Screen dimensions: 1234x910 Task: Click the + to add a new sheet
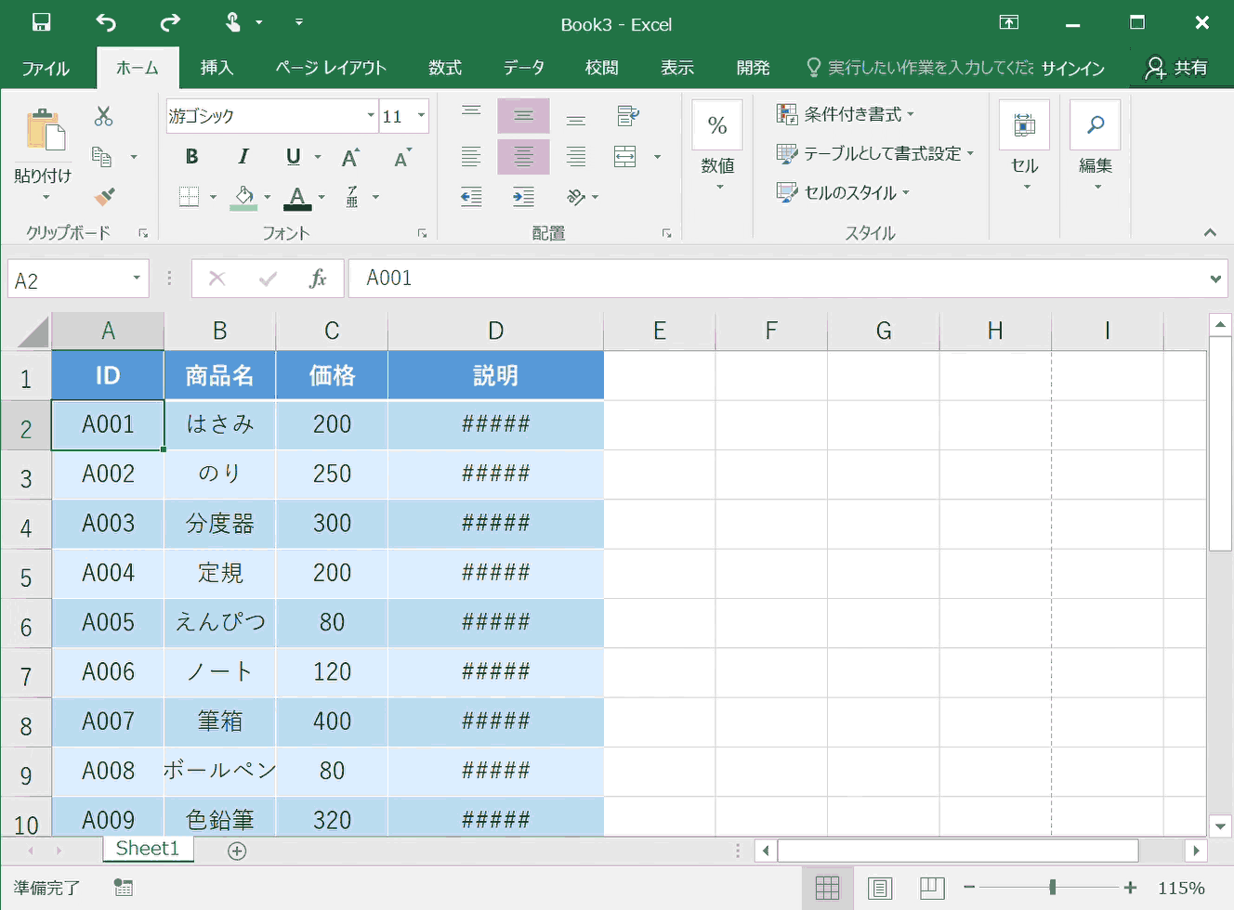[x=236, y=850]
